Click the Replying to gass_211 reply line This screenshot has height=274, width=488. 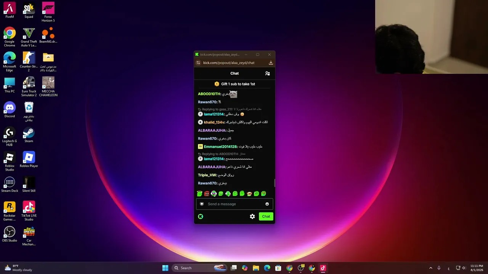(x=230, y=109)
